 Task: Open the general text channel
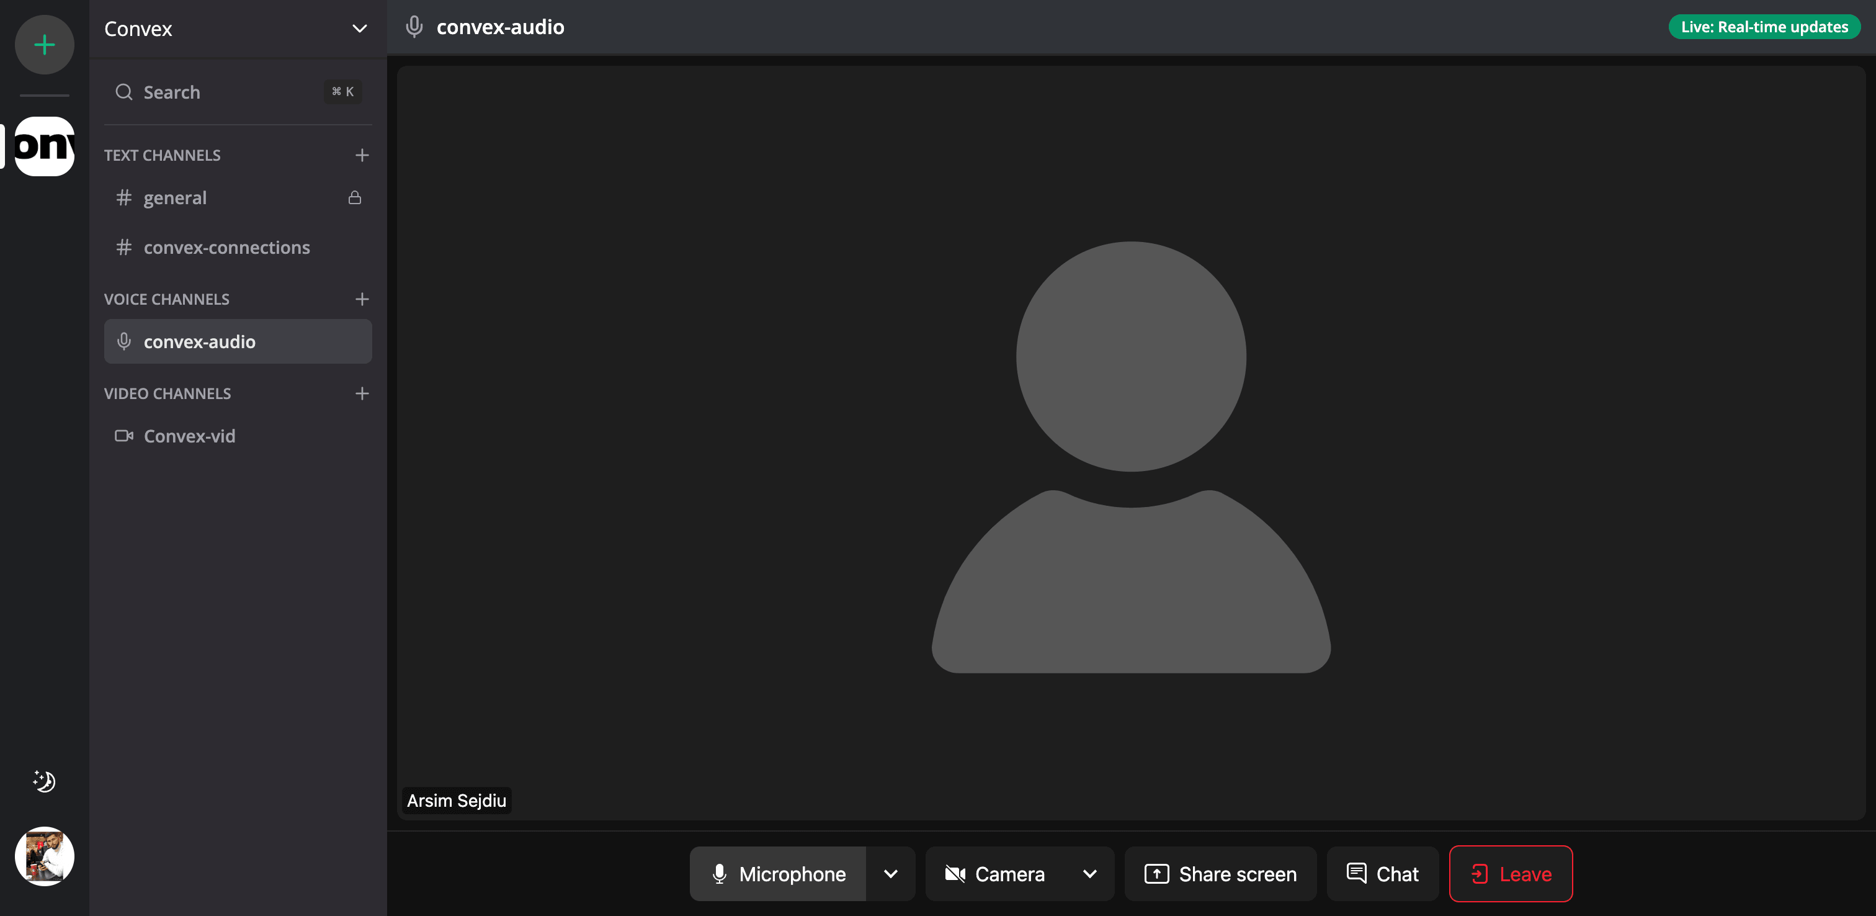click(175, 197)
